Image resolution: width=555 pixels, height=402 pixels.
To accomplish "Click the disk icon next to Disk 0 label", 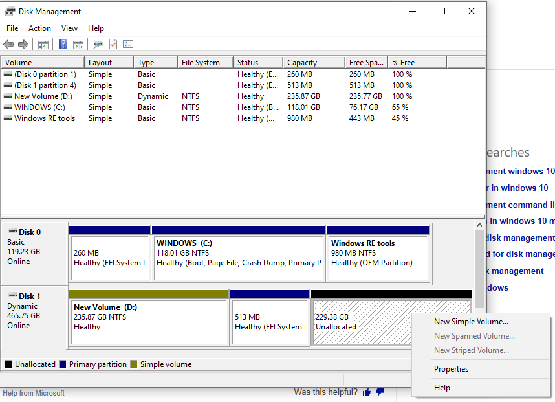I will (13, 232).
